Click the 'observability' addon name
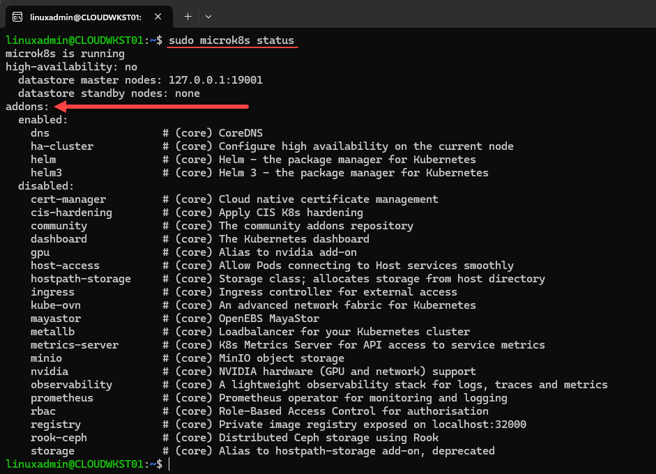Image resolution: width=656 pixels, height=474 pixels. (x=71, y=385)
